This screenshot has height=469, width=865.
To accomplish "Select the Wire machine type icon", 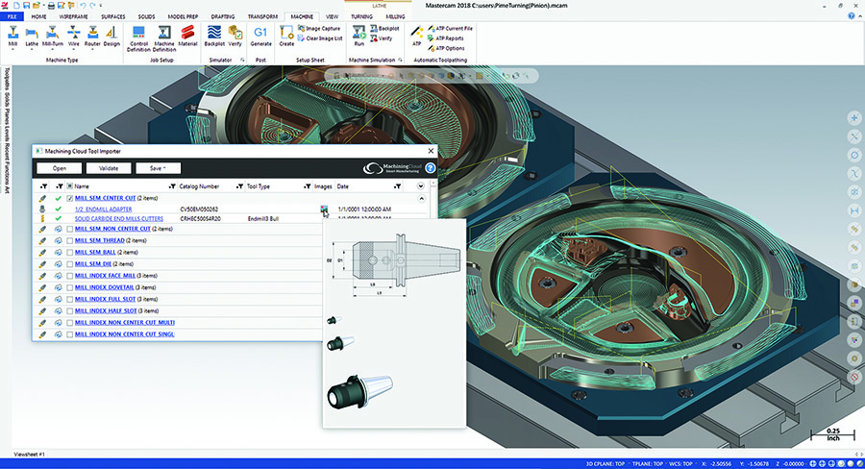I will [x=73, y=37].
